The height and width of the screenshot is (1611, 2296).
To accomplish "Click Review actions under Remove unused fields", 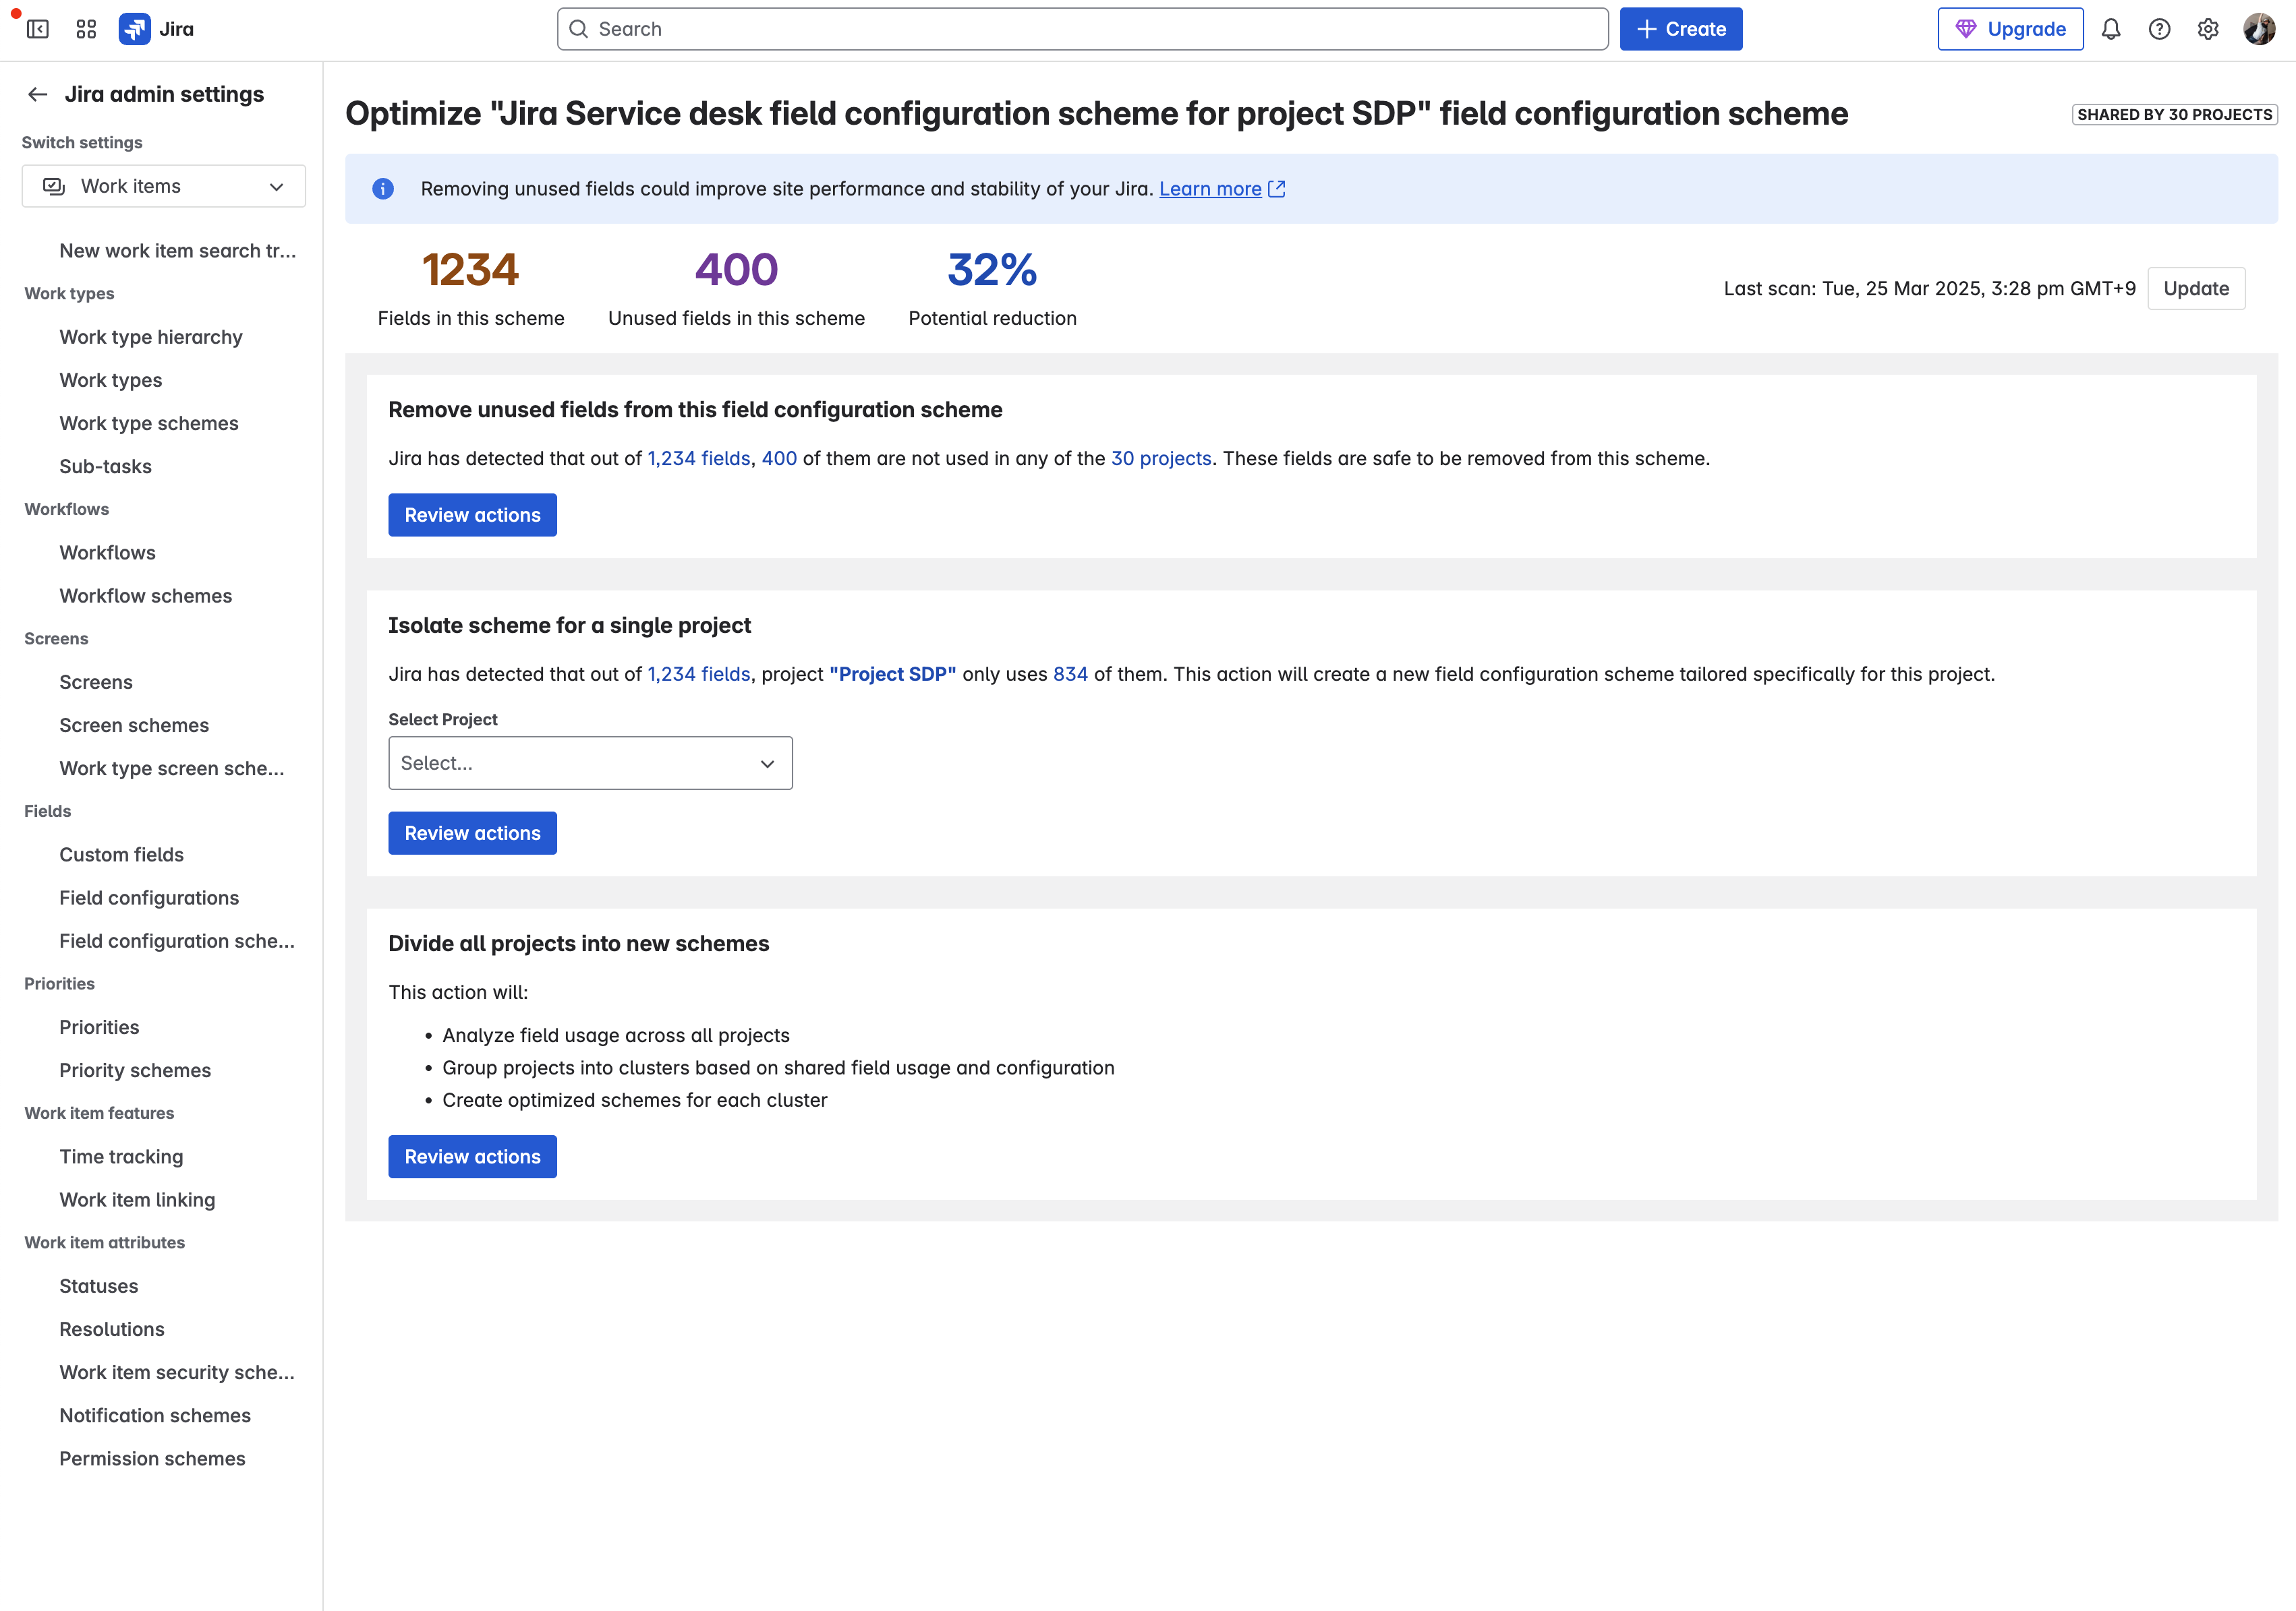I will (x=472, y=515).
